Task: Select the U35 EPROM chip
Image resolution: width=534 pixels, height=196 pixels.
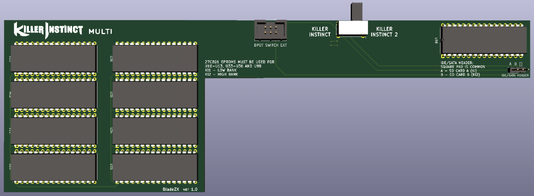Action: click(x=155, y=94)
